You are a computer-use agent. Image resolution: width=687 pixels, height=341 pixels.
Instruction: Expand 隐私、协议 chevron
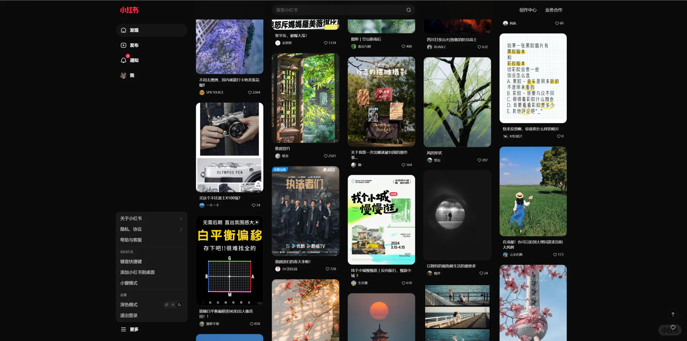point(181,229)
